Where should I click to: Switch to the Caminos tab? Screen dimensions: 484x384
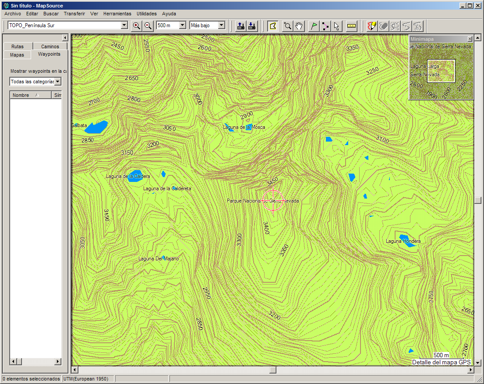50,46
